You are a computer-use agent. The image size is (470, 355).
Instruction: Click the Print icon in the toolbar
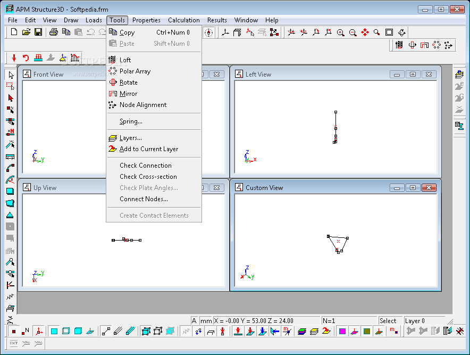(54, 32)
